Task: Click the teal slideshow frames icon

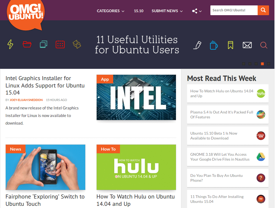Action: [x=44, y=44]
